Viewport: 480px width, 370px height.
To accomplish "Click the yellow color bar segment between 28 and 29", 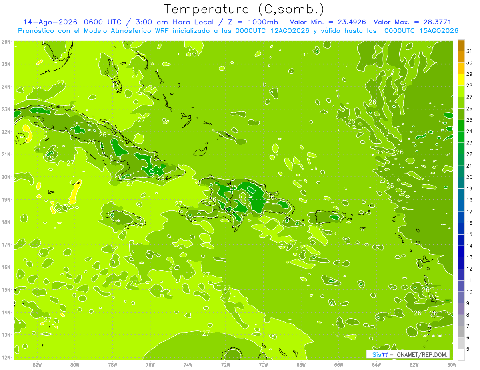I will click(461, 80).
